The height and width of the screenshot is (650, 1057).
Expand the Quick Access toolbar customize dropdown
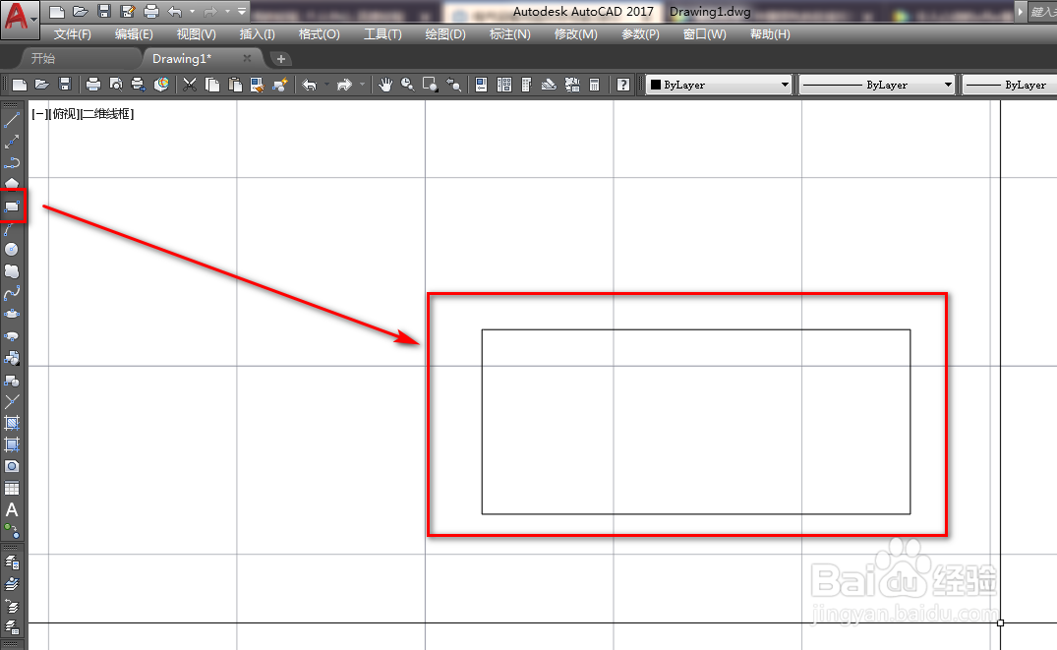pyautogui.click(x=241, y=11)
